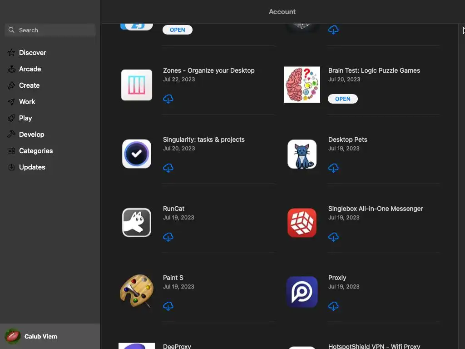Screen dimensions: 465x349
Task: Click the Singularity checkmark app icon
Action: [x=137, y=154]
